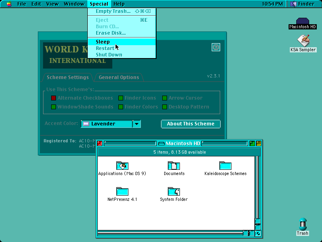Screen dimensions: 322x242
Task: Open the Apple menu
Action: point(9,4)
